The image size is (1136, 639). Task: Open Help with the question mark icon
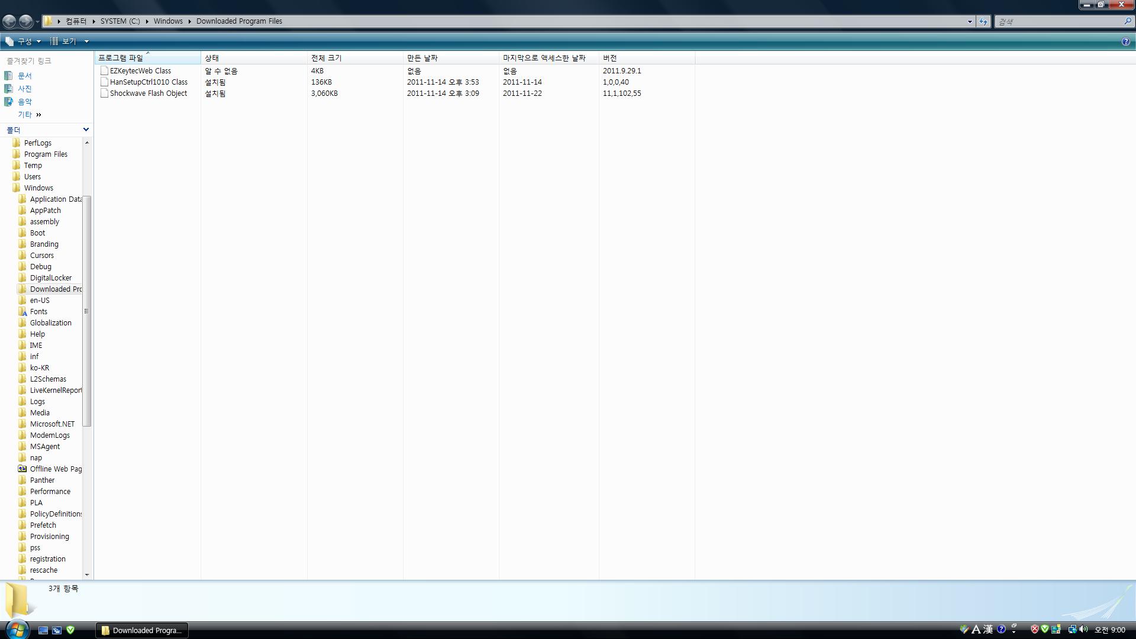pos(1125,41)
